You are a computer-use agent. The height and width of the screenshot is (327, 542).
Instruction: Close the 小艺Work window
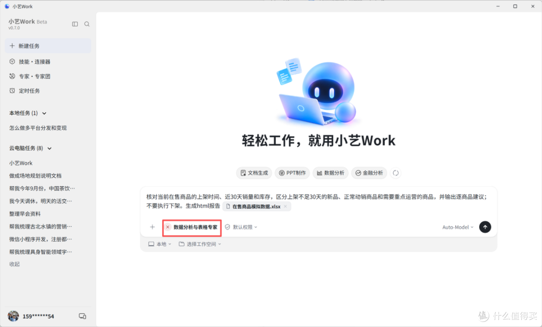point(532,6)
